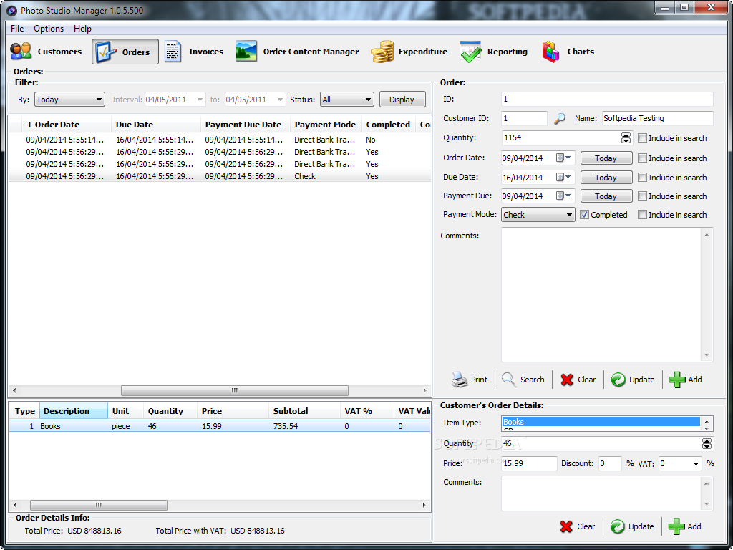Open the Payment Mode dropdown showing Check
The width and height of the screenshot is (733, 550).
[538, 215]
